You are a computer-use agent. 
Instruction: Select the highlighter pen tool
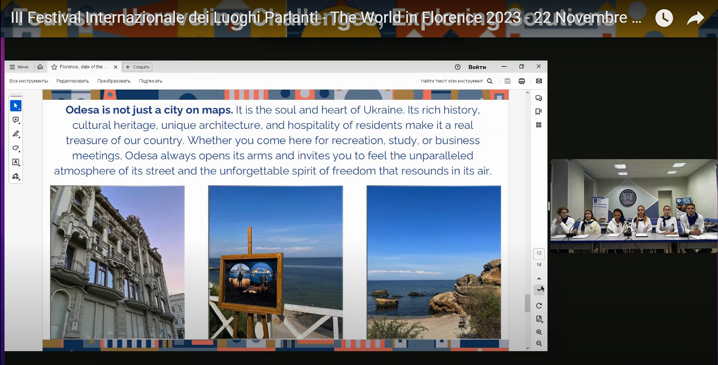16,134
